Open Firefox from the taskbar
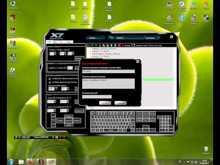220x165 pixels. point(31,162)
